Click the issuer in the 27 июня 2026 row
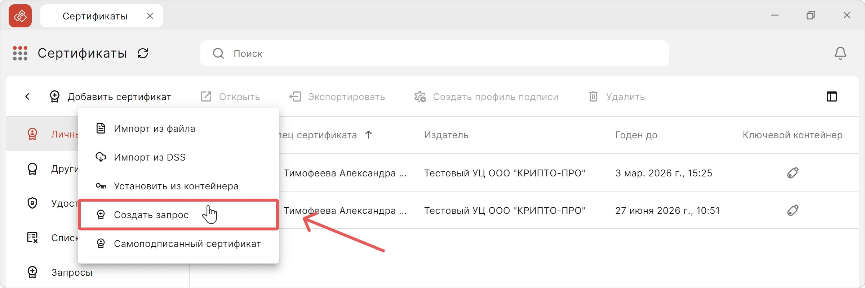Image resolution: width=865 pixels, height=288 pixels. coord(505,210)
